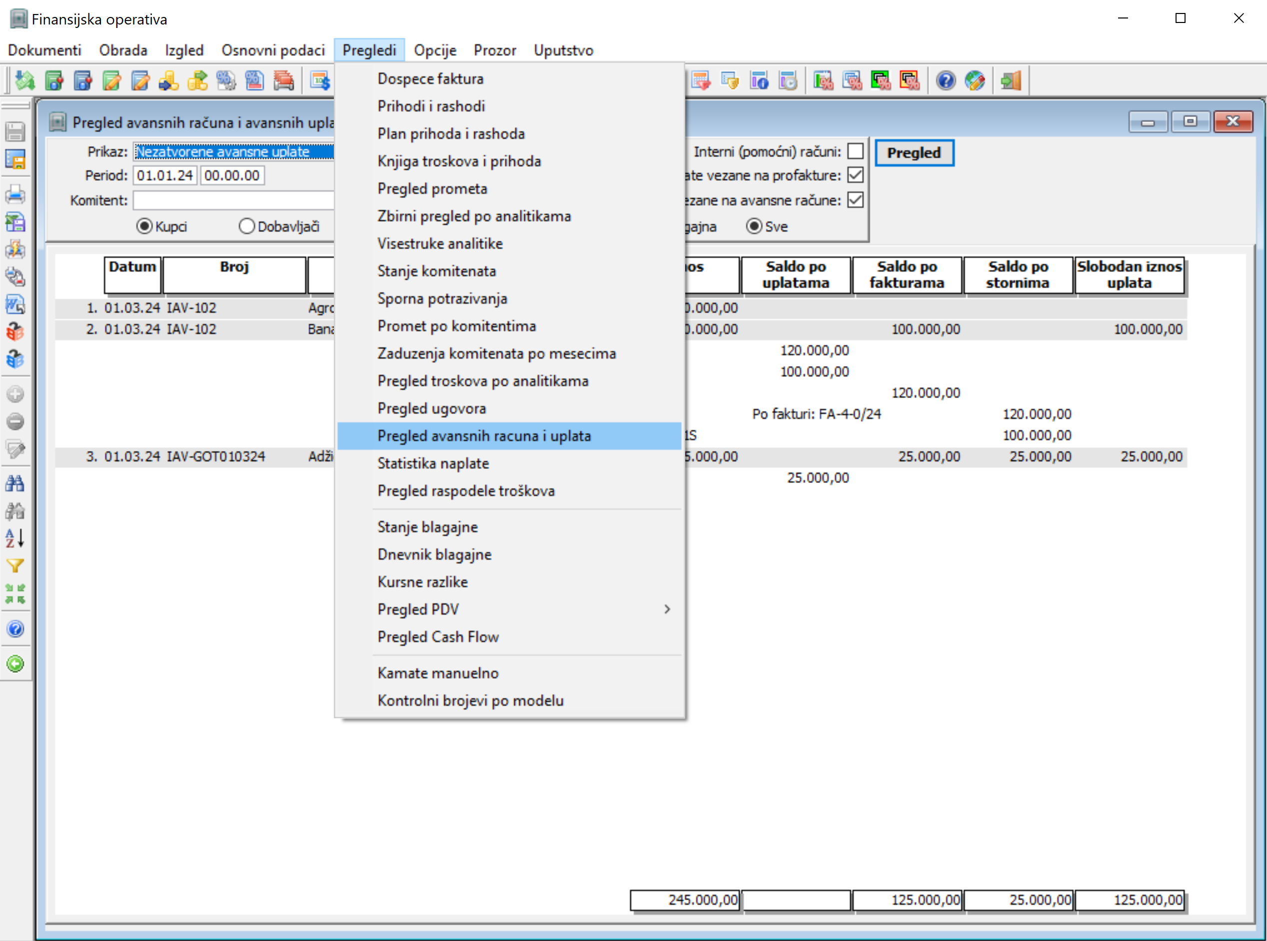The width and height of the screenshot is (1267, 941).
Task: Click the Period start date field
Action: [x=165, y=175]
